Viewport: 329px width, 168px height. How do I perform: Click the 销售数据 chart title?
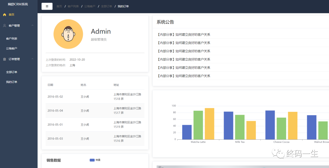coord(54,160)
